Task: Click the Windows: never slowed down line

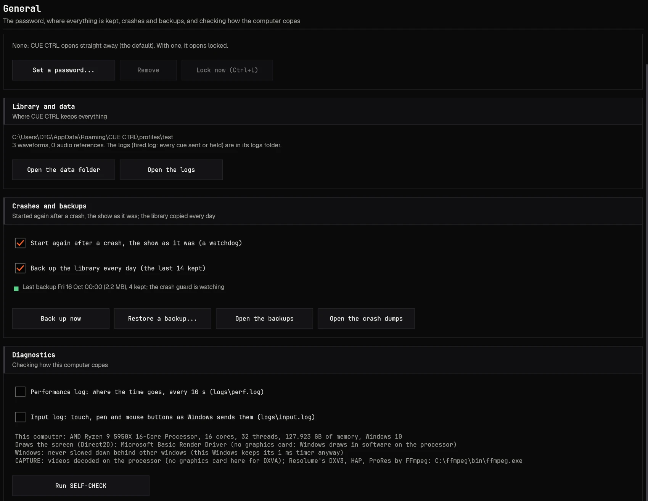Action: point(179,453)
